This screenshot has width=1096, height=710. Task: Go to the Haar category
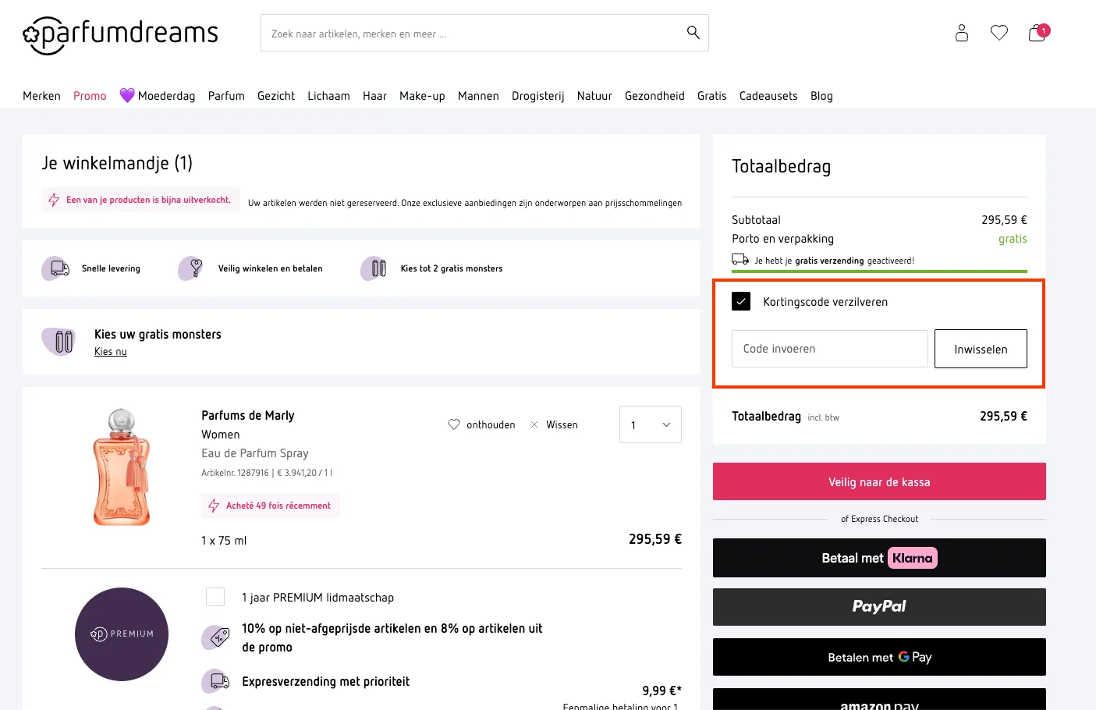(x=374, y=96)
